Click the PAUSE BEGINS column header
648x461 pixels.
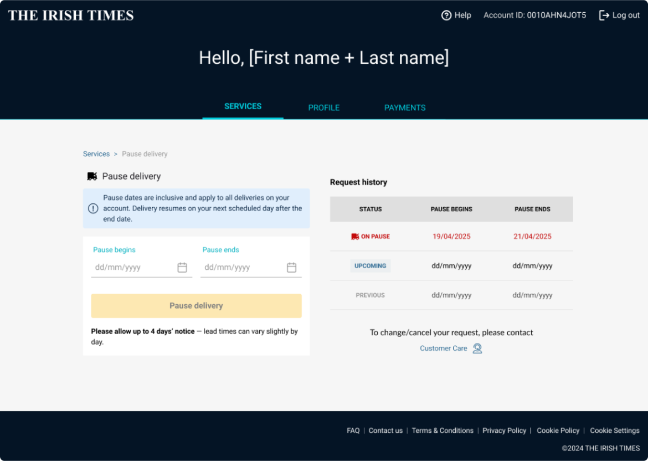(x=452, y=209)
